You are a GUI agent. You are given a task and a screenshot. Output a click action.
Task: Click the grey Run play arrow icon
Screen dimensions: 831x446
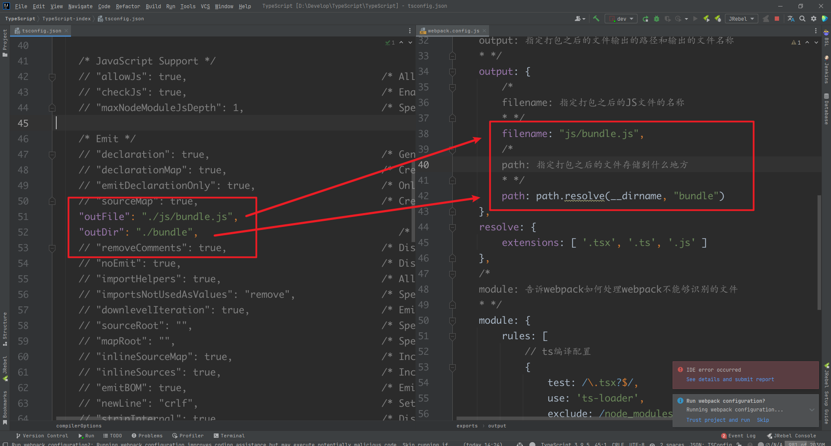pos(695,19)
